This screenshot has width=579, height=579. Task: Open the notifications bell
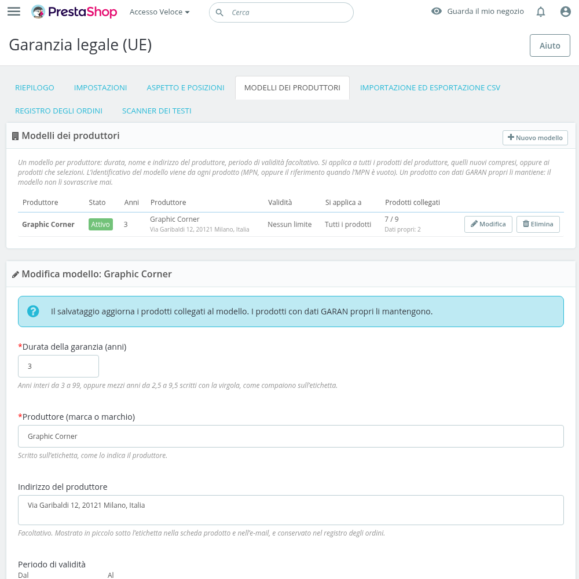pos(541,12)
